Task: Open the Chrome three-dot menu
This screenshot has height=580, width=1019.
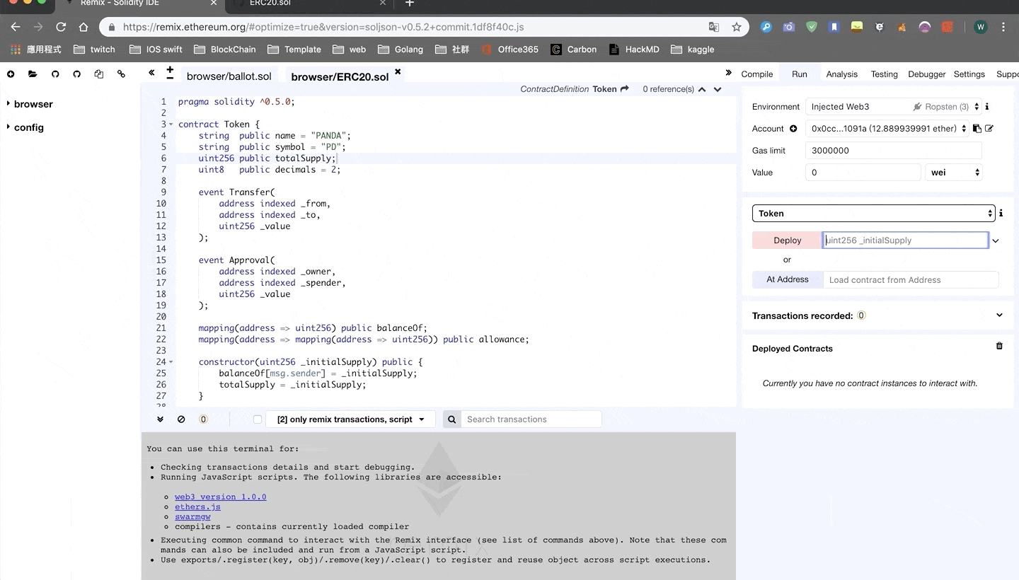Action: 1003,27
